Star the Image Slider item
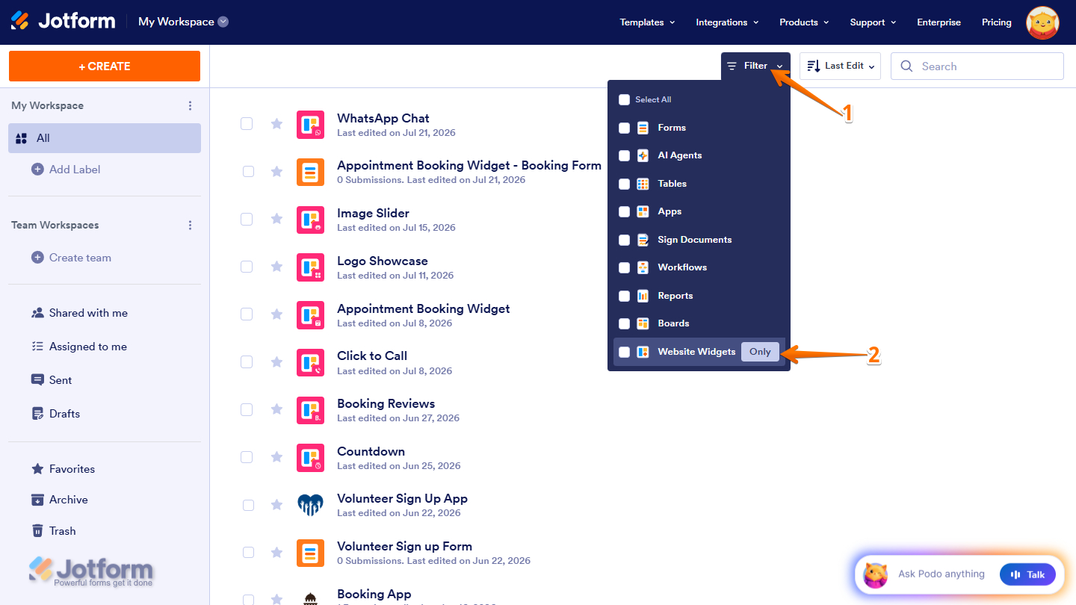This screenshot has width=1076, height=605. tap(276, 219)
